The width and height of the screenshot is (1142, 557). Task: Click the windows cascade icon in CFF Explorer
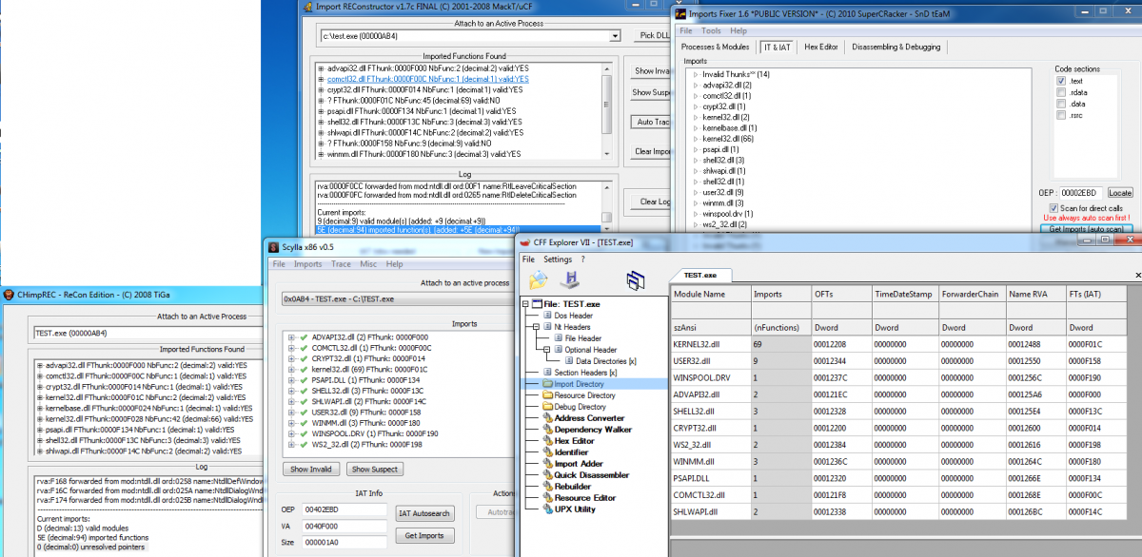[634, 279]
